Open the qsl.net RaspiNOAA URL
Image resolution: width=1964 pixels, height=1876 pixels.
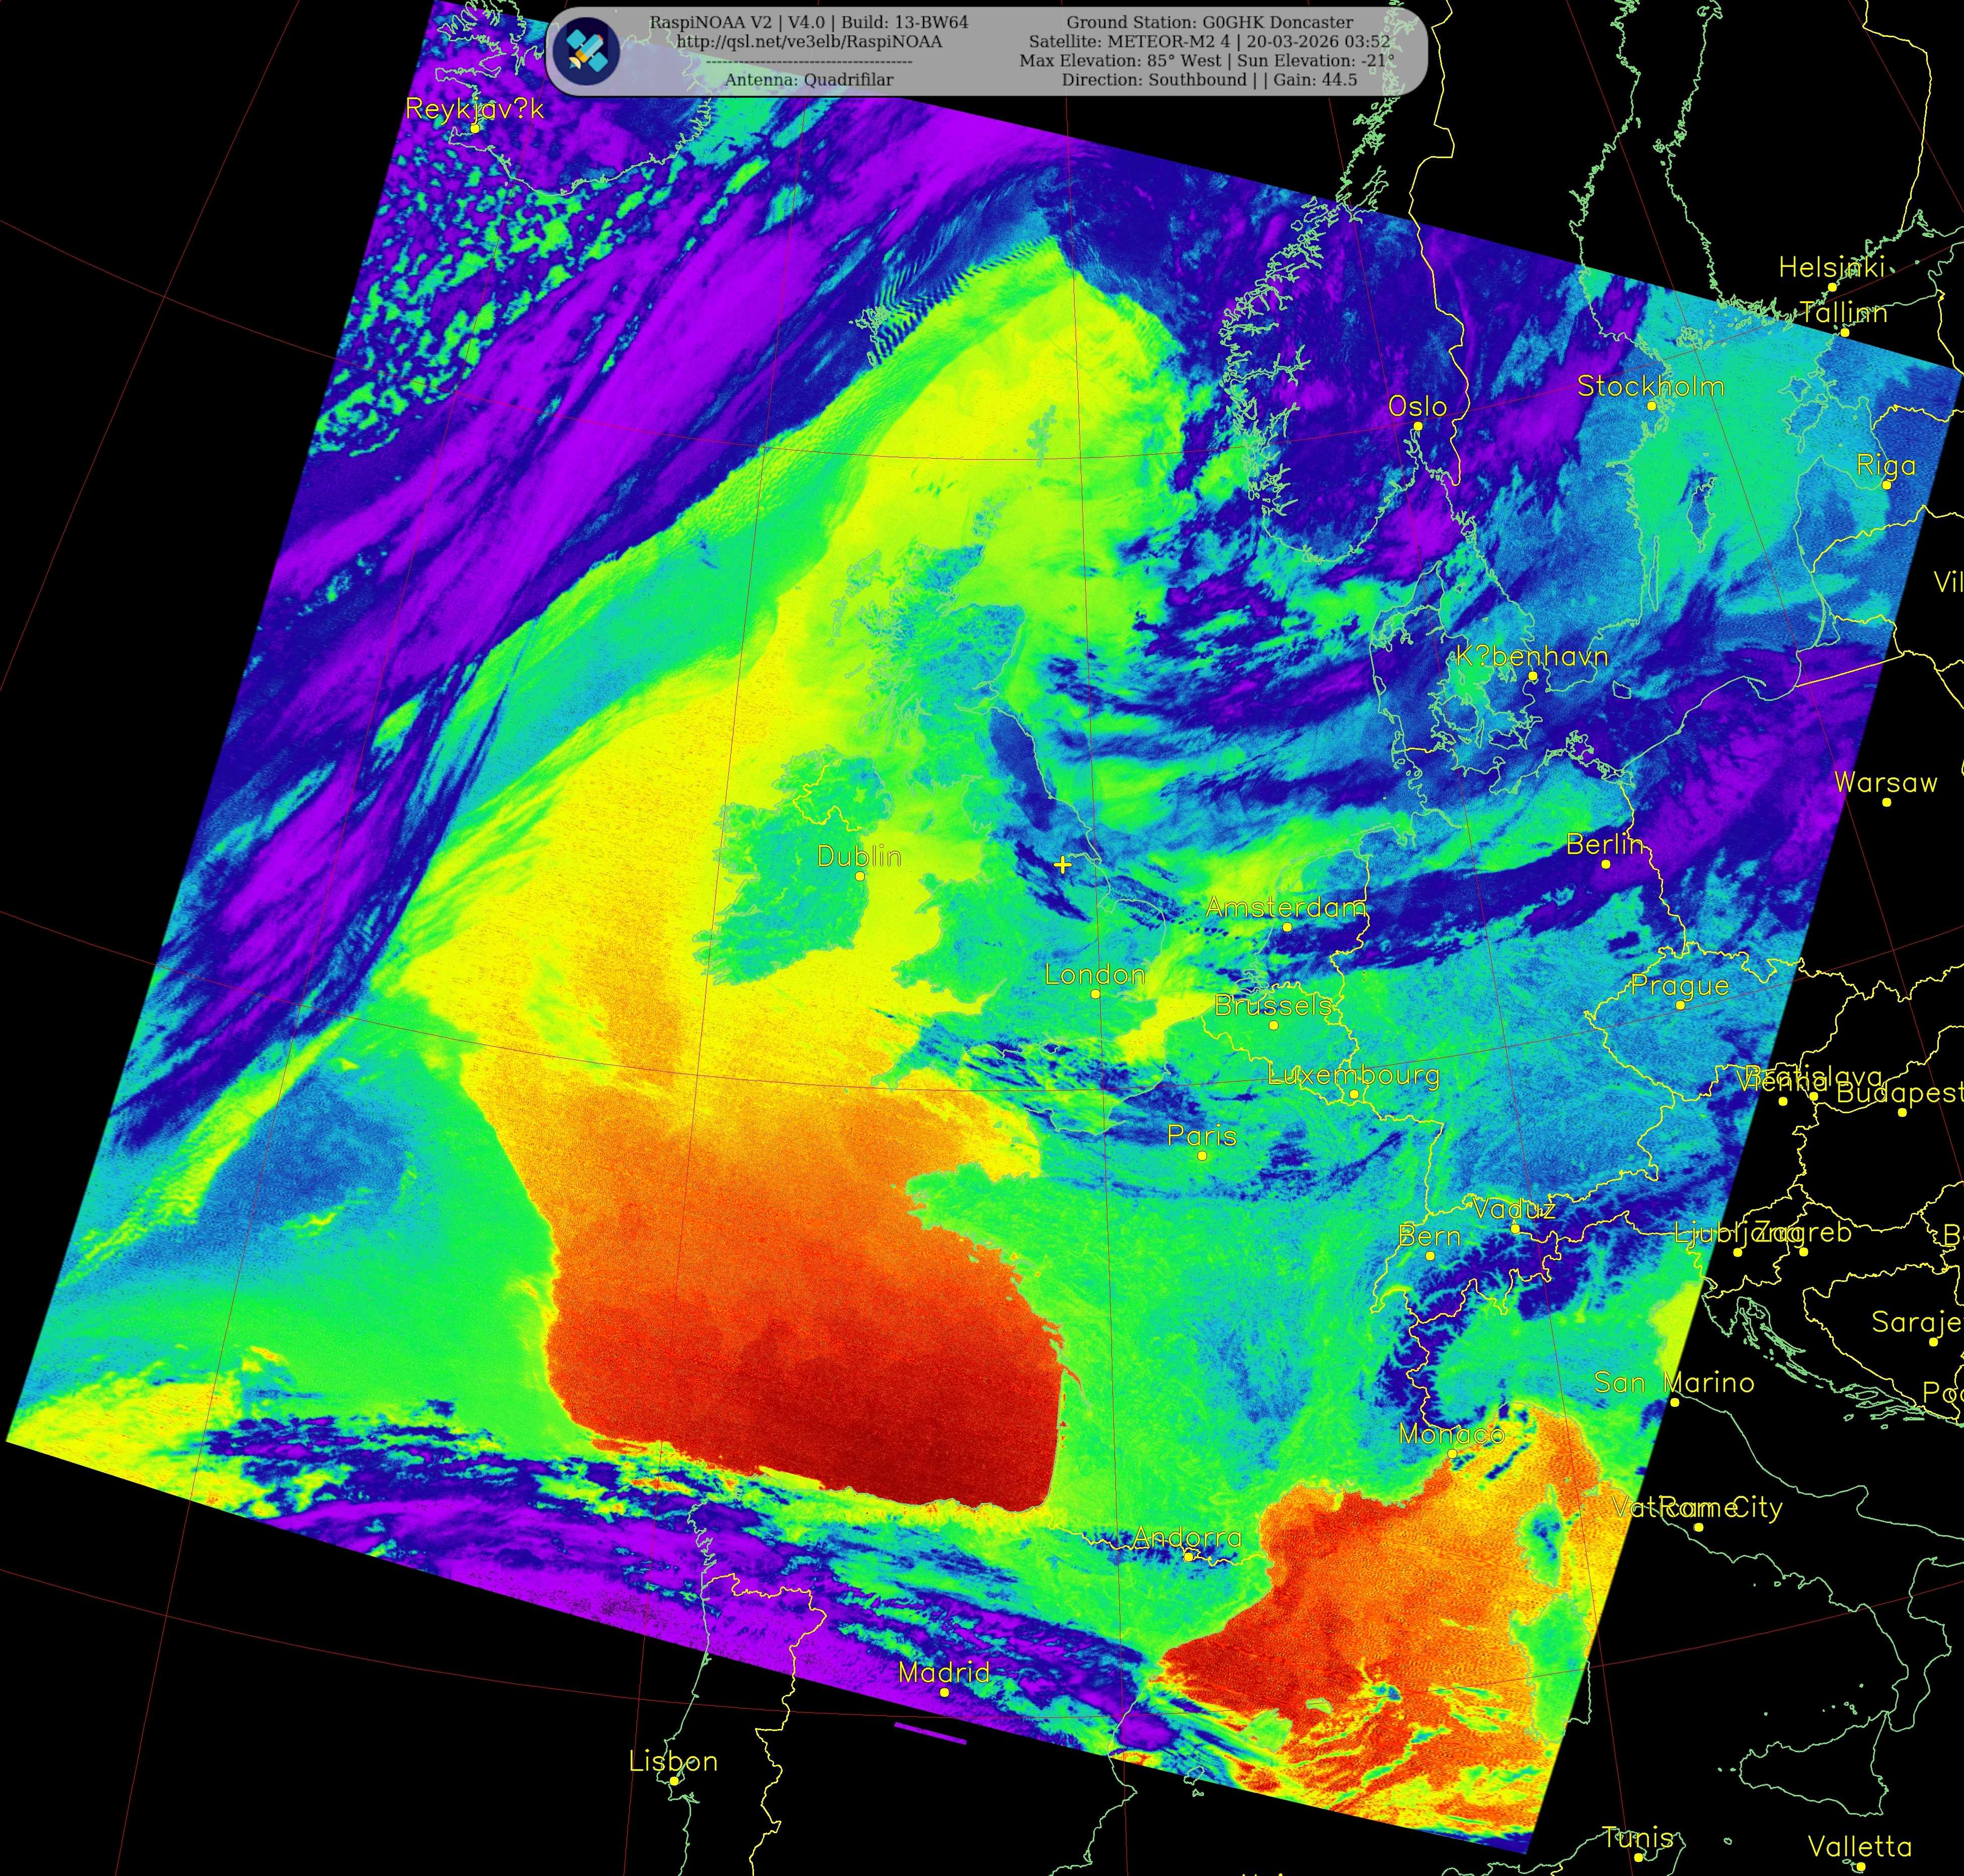click(808, 42)
